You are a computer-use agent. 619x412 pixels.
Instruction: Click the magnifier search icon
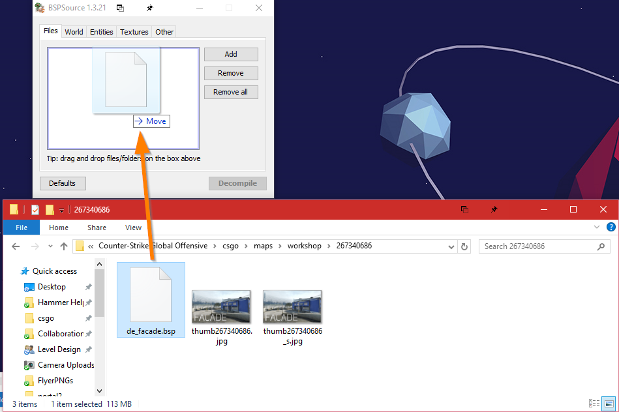601,246
